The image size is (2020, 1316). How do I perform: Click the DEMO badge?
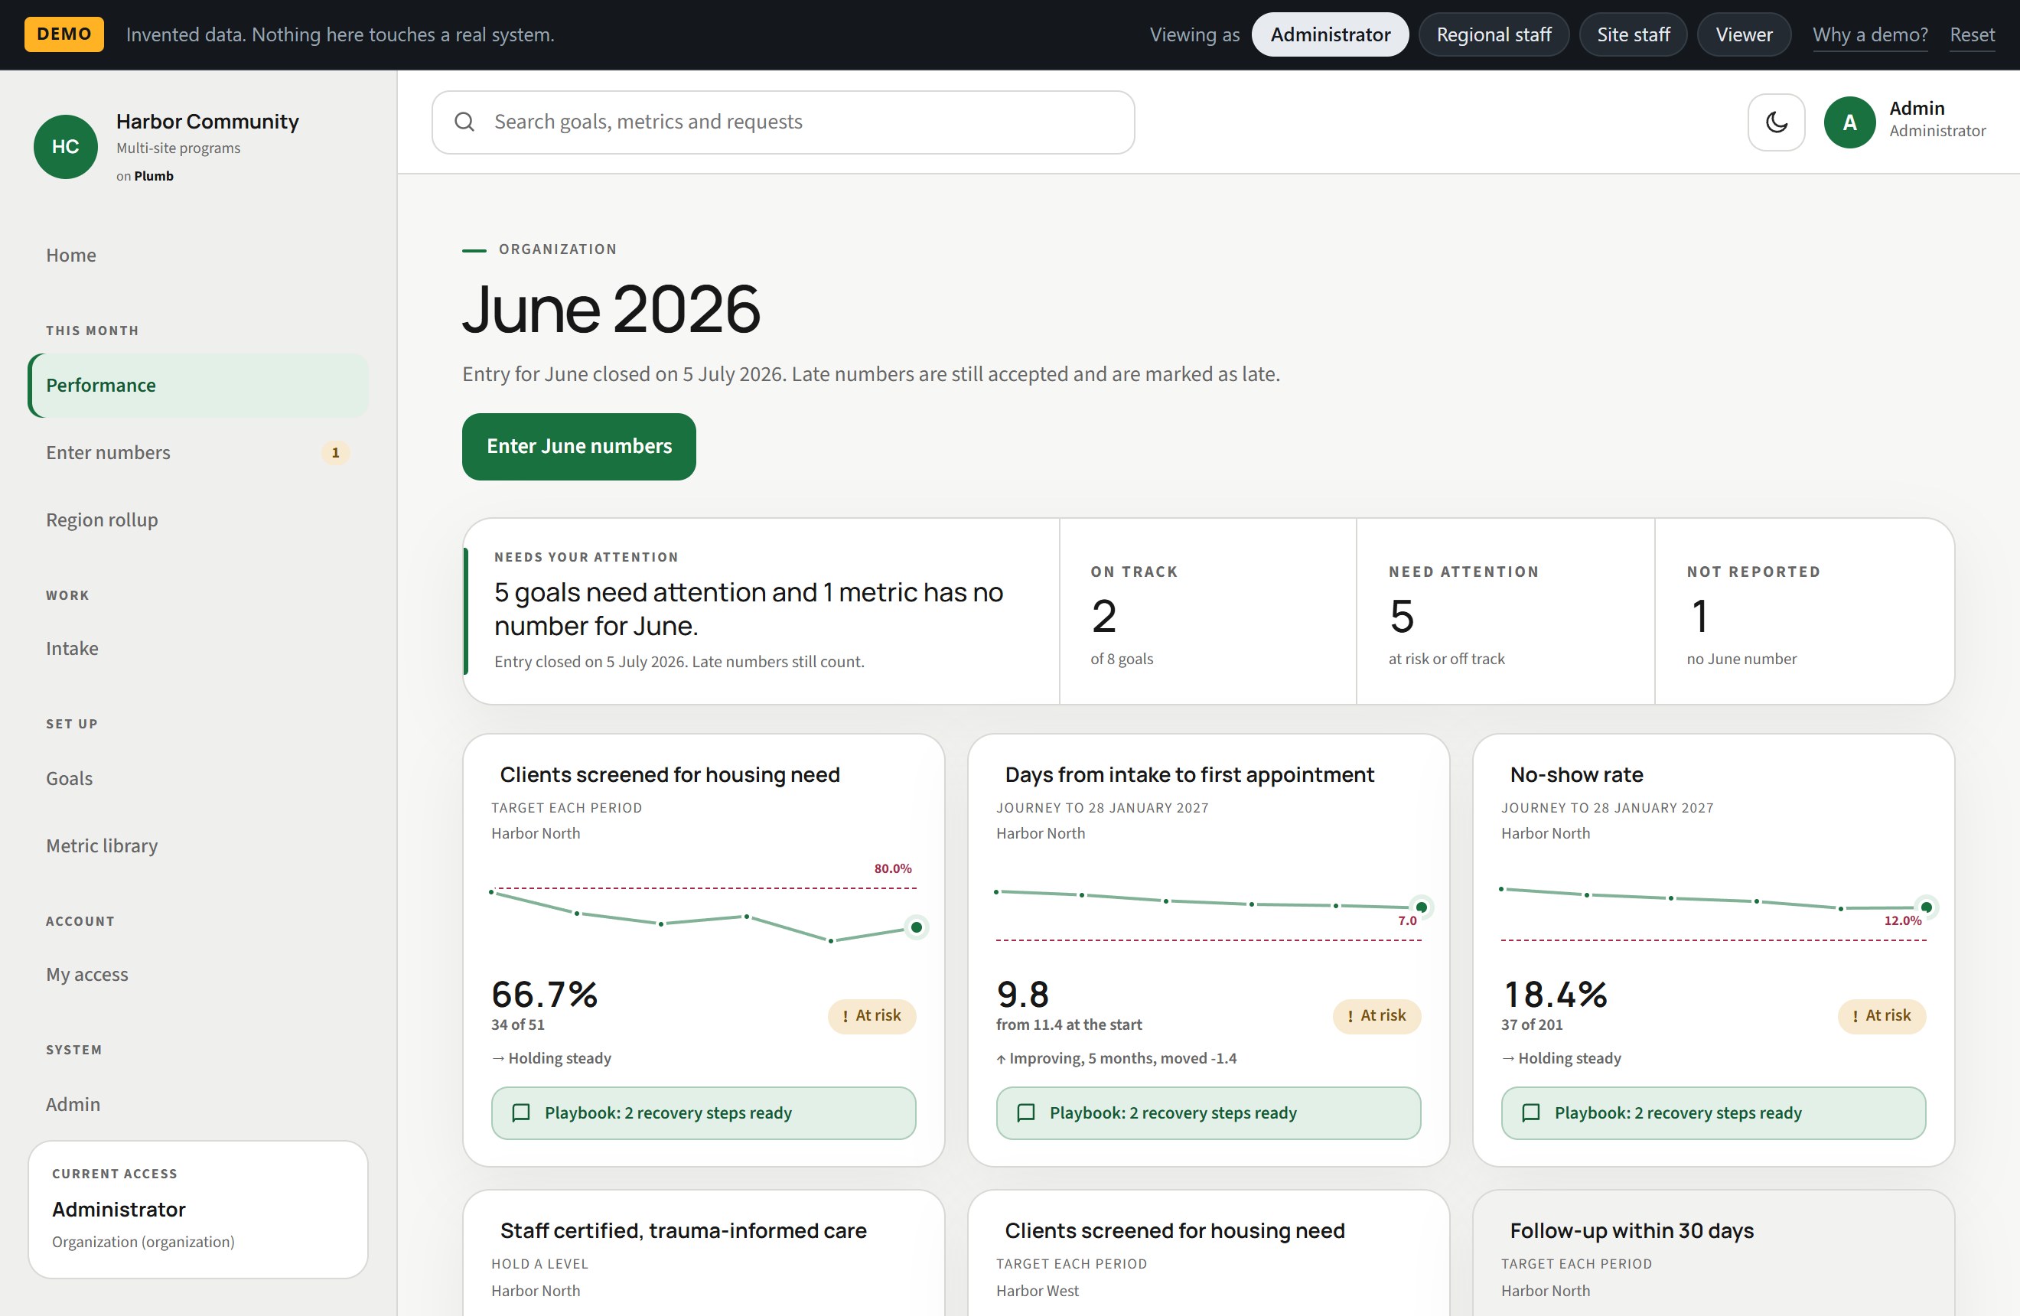[x=64, y=34]
